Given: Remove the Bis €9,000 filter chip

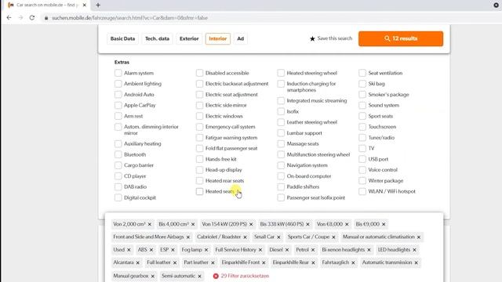Looking at the screenshot, I should click(384, 225).
